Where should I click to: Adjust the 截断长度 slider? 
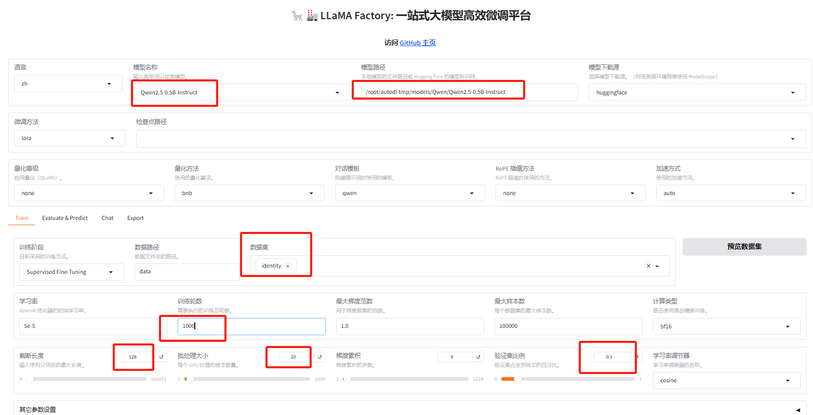click(x=86, y=379)
